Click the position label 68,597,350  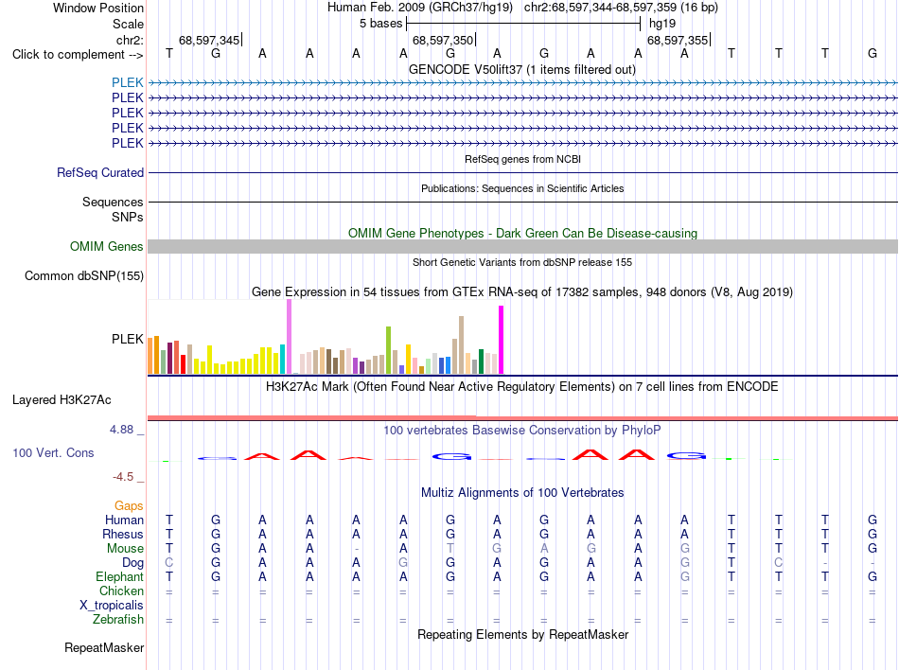443,40
